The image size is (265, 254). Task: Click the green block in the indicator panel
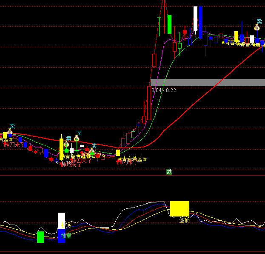[40, 237]
